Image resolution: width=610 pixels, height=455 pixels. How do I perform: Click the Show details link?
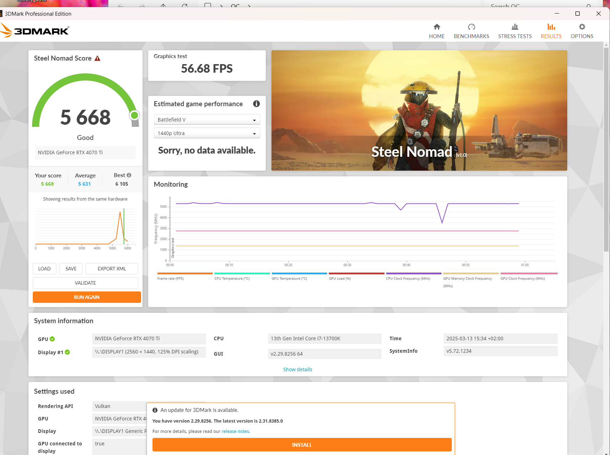coord(298,369)
